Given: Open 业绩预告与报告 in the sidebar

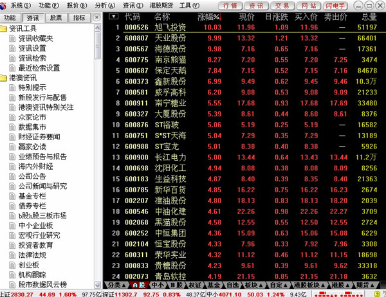Looking at the screenshot, I should pyautogui.click(x=42, y=157).
